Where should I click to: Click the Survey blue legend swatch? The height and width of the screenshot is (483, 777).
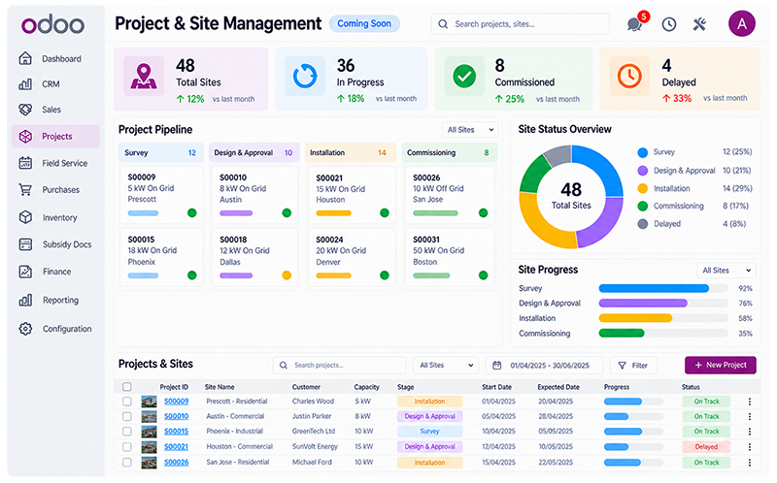click(x=643, y=152)
